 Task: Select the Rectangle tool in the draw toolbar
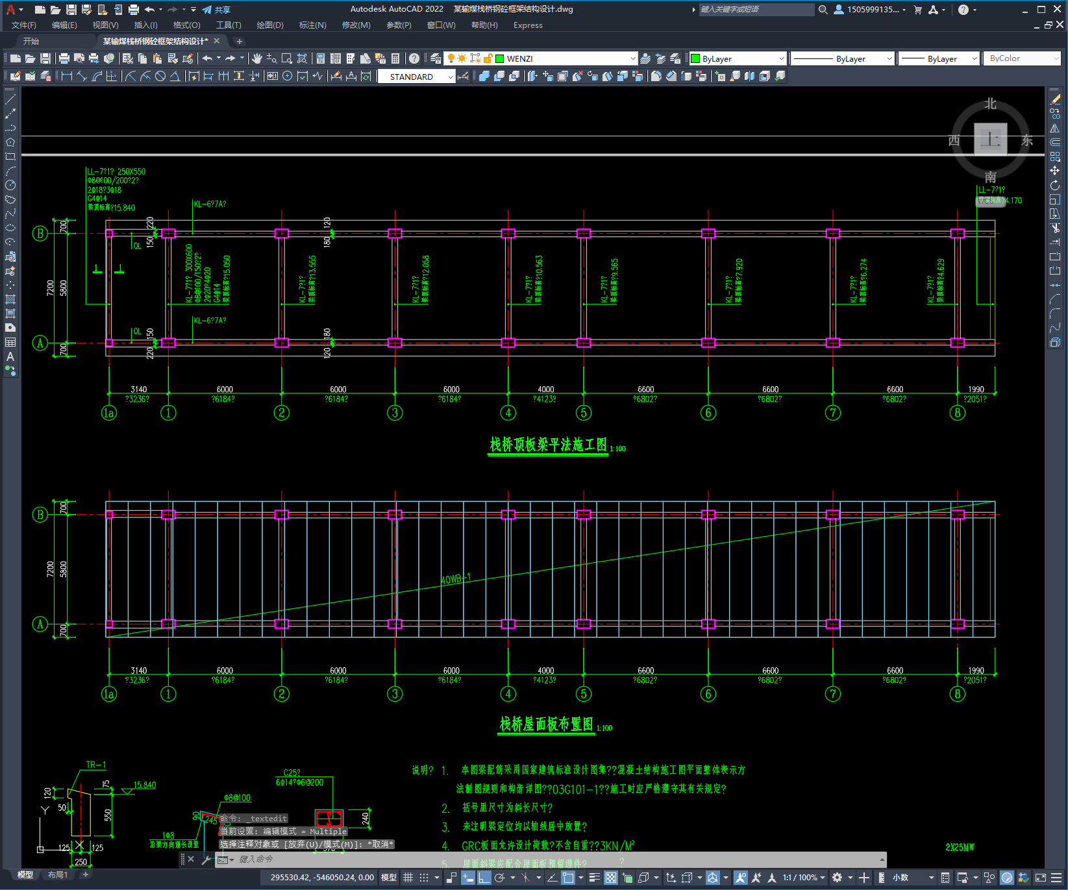(x=10, y=156)
